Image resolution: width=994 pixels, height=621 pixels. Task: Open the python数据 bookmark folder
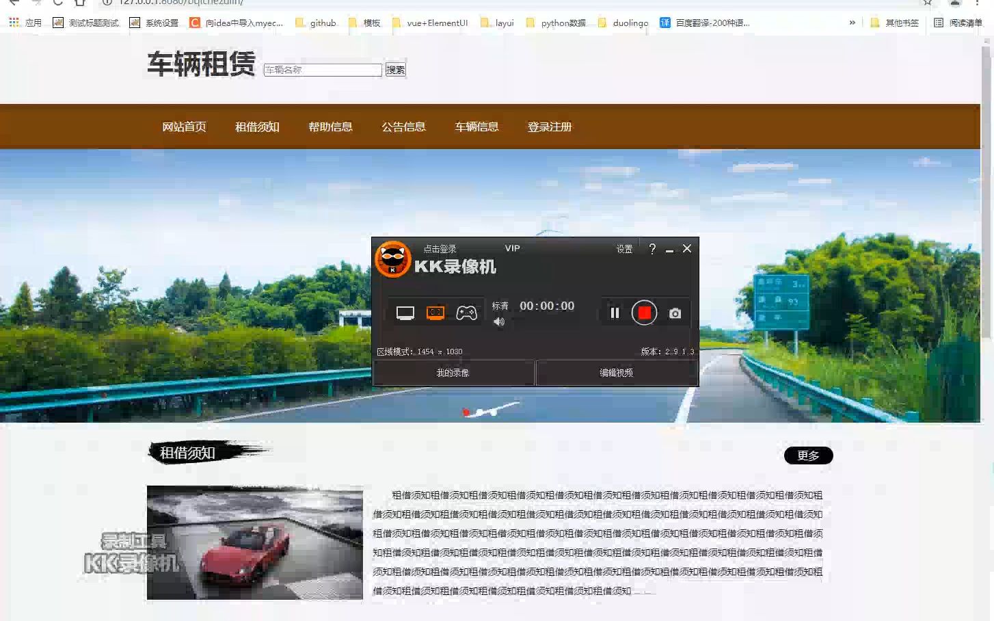(556, 23)
